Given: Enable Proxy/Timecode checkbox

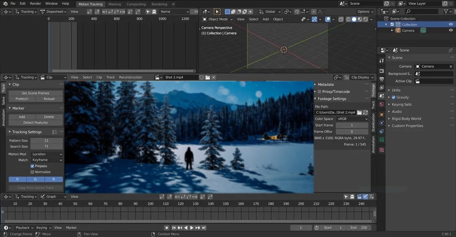Looking at the screenshot, I should (319, 92).
